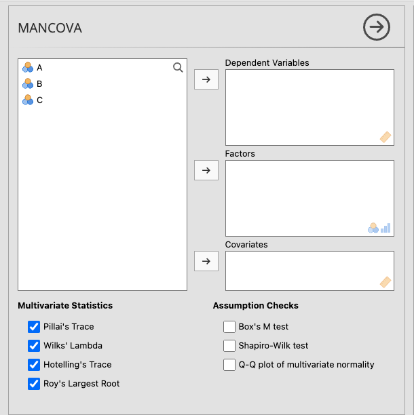Select variable C in the list
Image resolution: width=414 pixels, height=415 pixels.
(x=39, y=100)
